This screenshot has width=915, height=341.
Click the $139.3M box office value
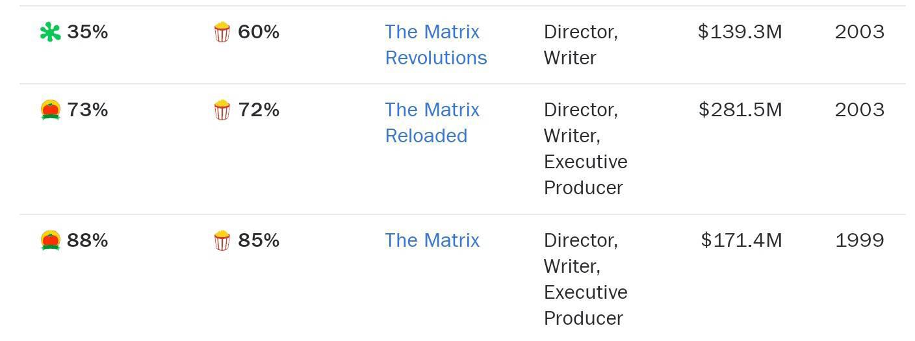tap(740, 32)
